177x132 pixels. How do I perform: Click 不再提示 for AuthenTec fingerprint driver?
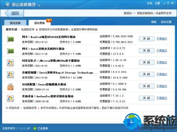tap(162, 98)
